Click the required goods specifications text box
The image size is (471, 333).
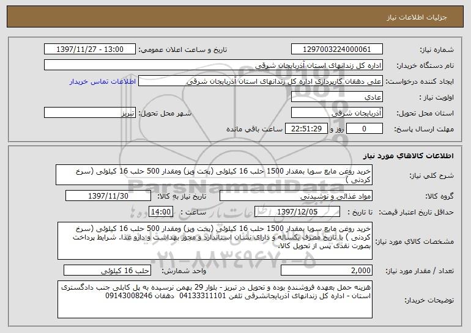click(215, 241)
